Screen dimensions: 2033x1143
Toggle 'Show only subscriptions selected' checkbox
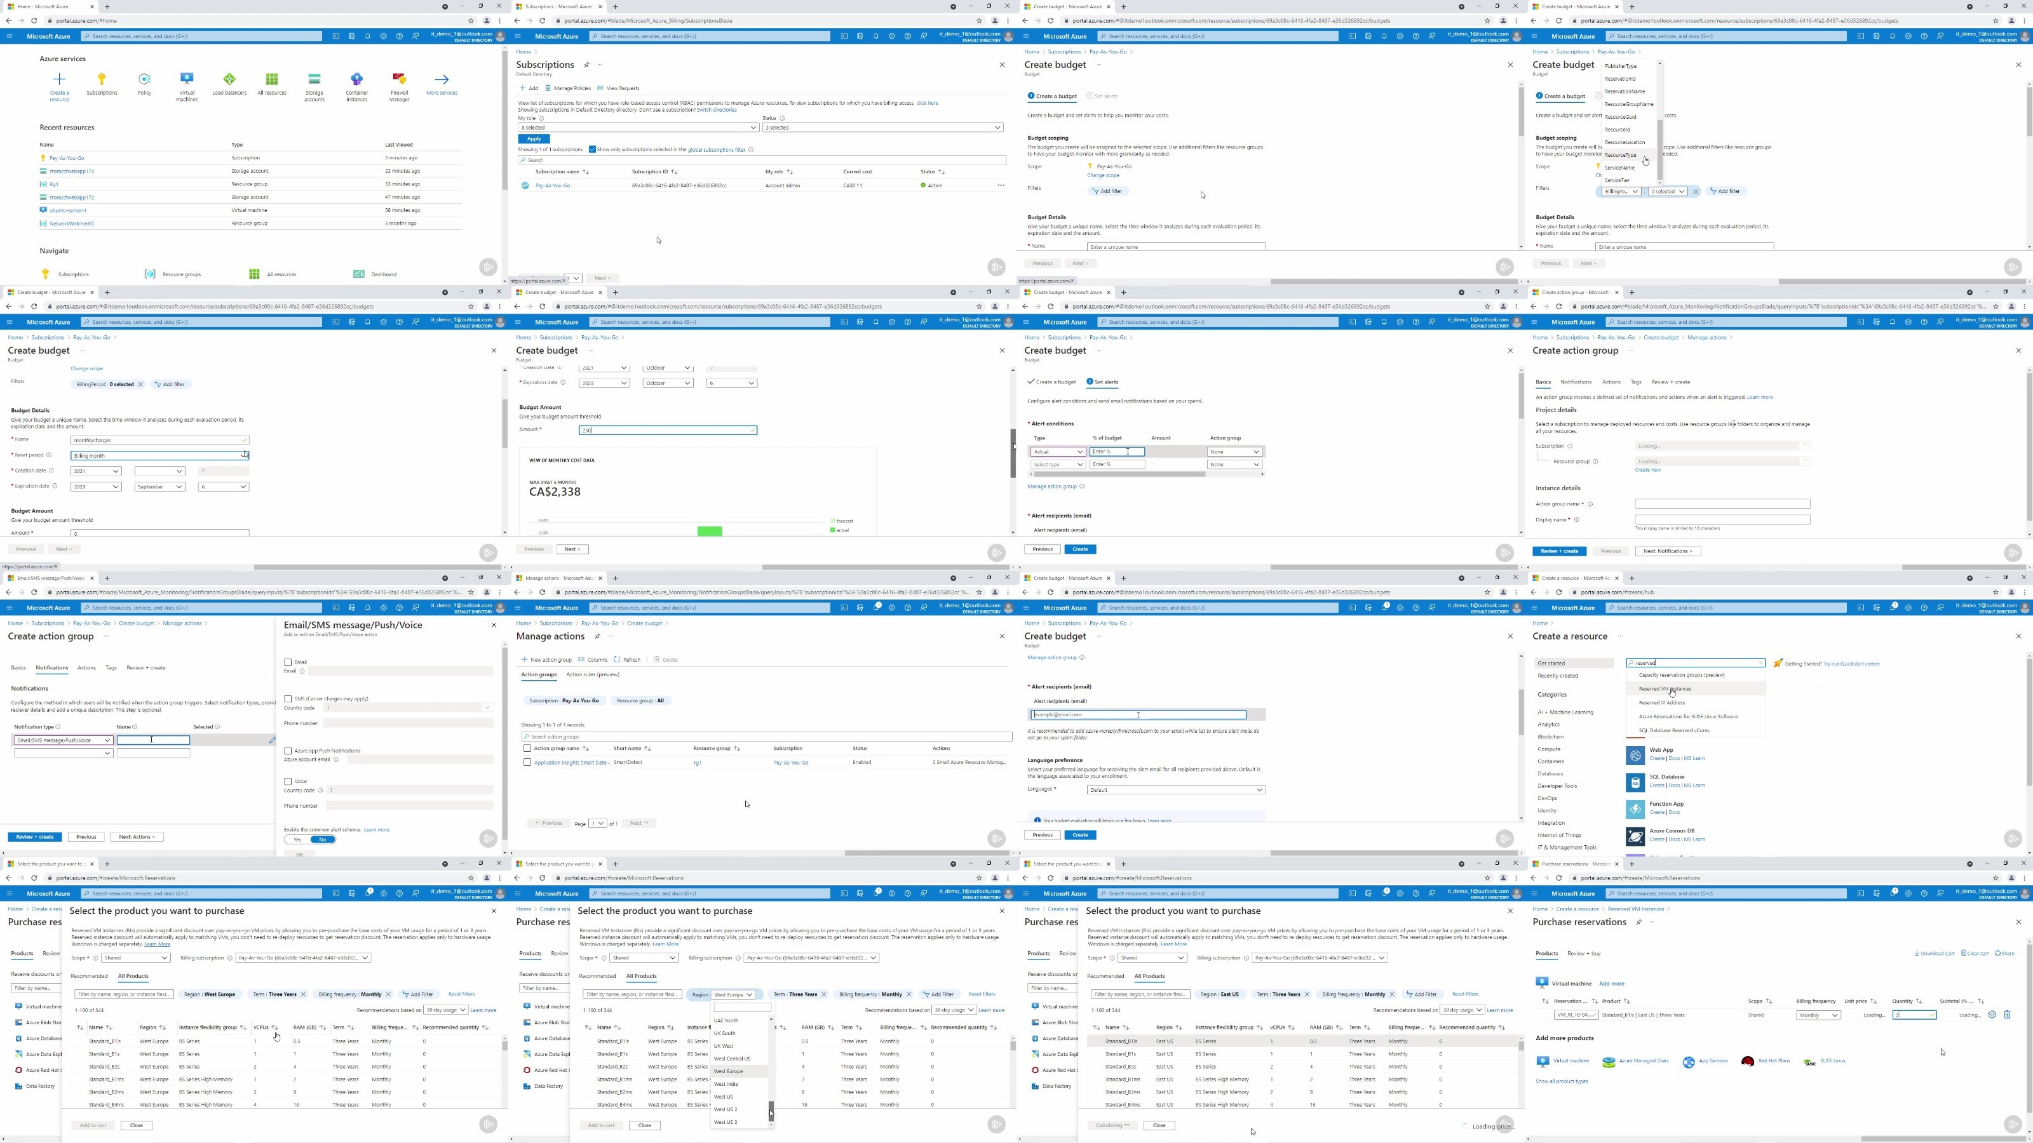[592, 149]
